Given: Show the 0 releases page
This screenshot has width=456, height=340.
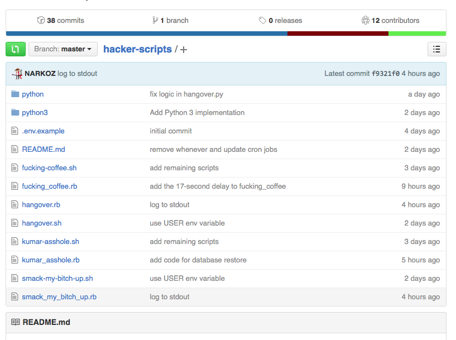Looking at the screenshot, I should [281, 20].
